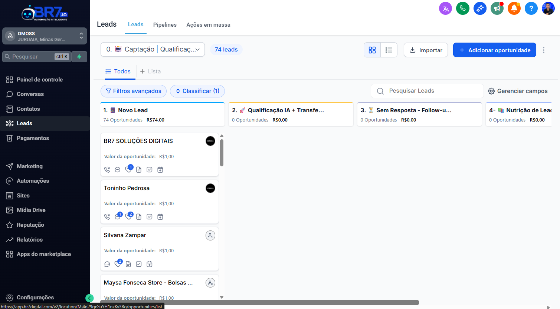Open the Classificar (1) sort dropdown

[x=197, y=91]
